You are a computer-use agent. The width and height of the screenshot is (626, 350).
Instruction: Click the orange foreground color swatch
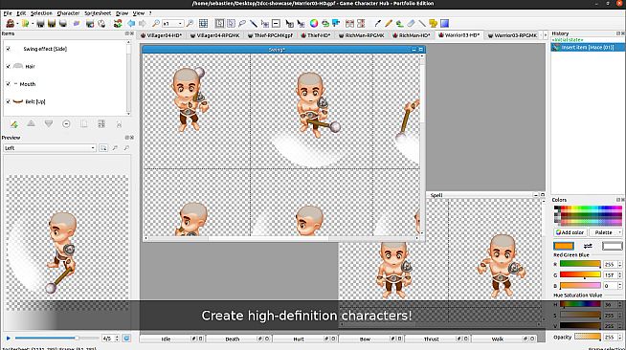(564, 246)
